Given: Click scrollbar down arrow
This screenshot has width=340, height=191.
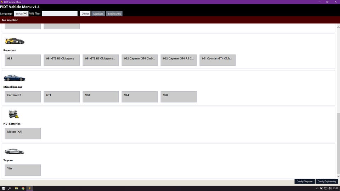Looking at the screenshot, I should [338, 176].
